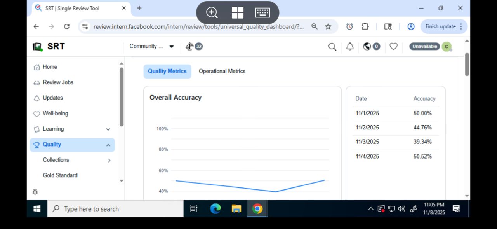The height and width of the screenshot is (229, 497).
Task: Click the sidebar vertical scrollbar
Action: click(x=122, y=97)
